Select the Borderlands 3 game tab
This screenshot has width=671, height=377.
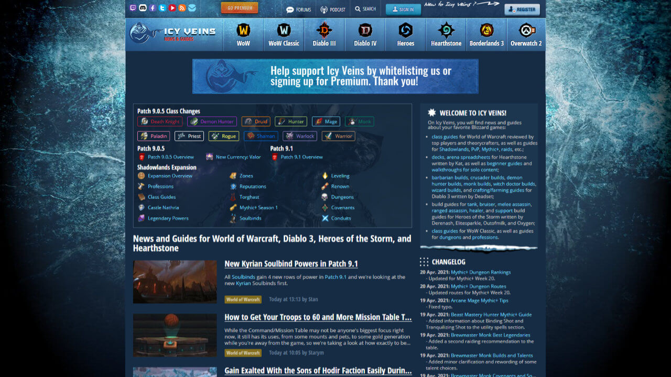coord(486,35)
